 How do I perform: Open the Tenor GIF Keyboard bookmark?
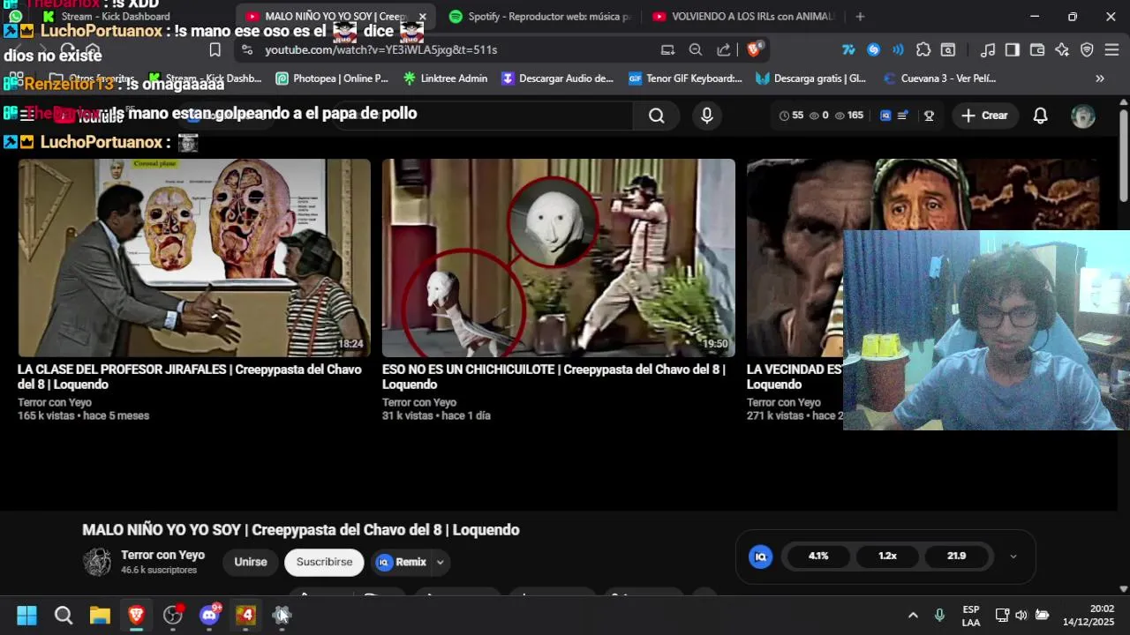[x=686, y=78]
